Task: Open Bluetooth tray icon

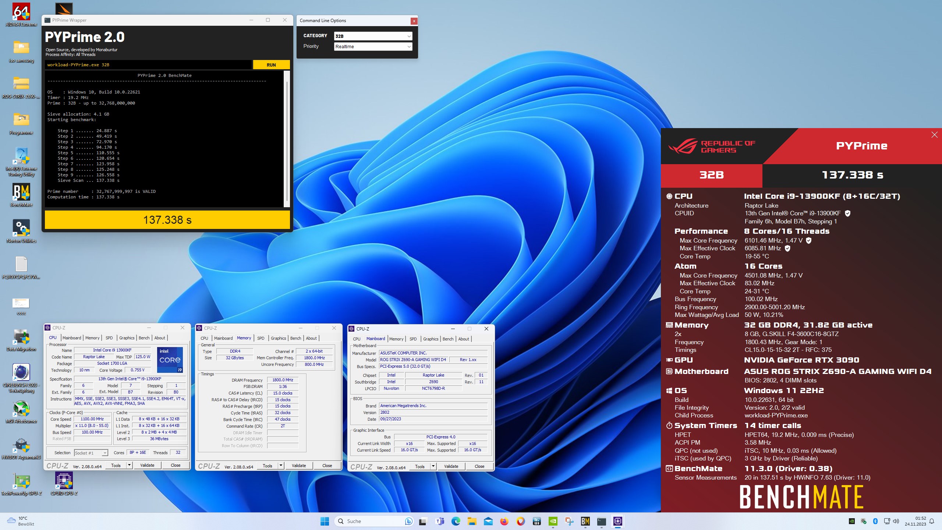Action: coord(875,521)
